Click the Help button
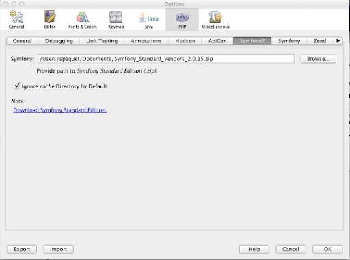 coord(254,249)
